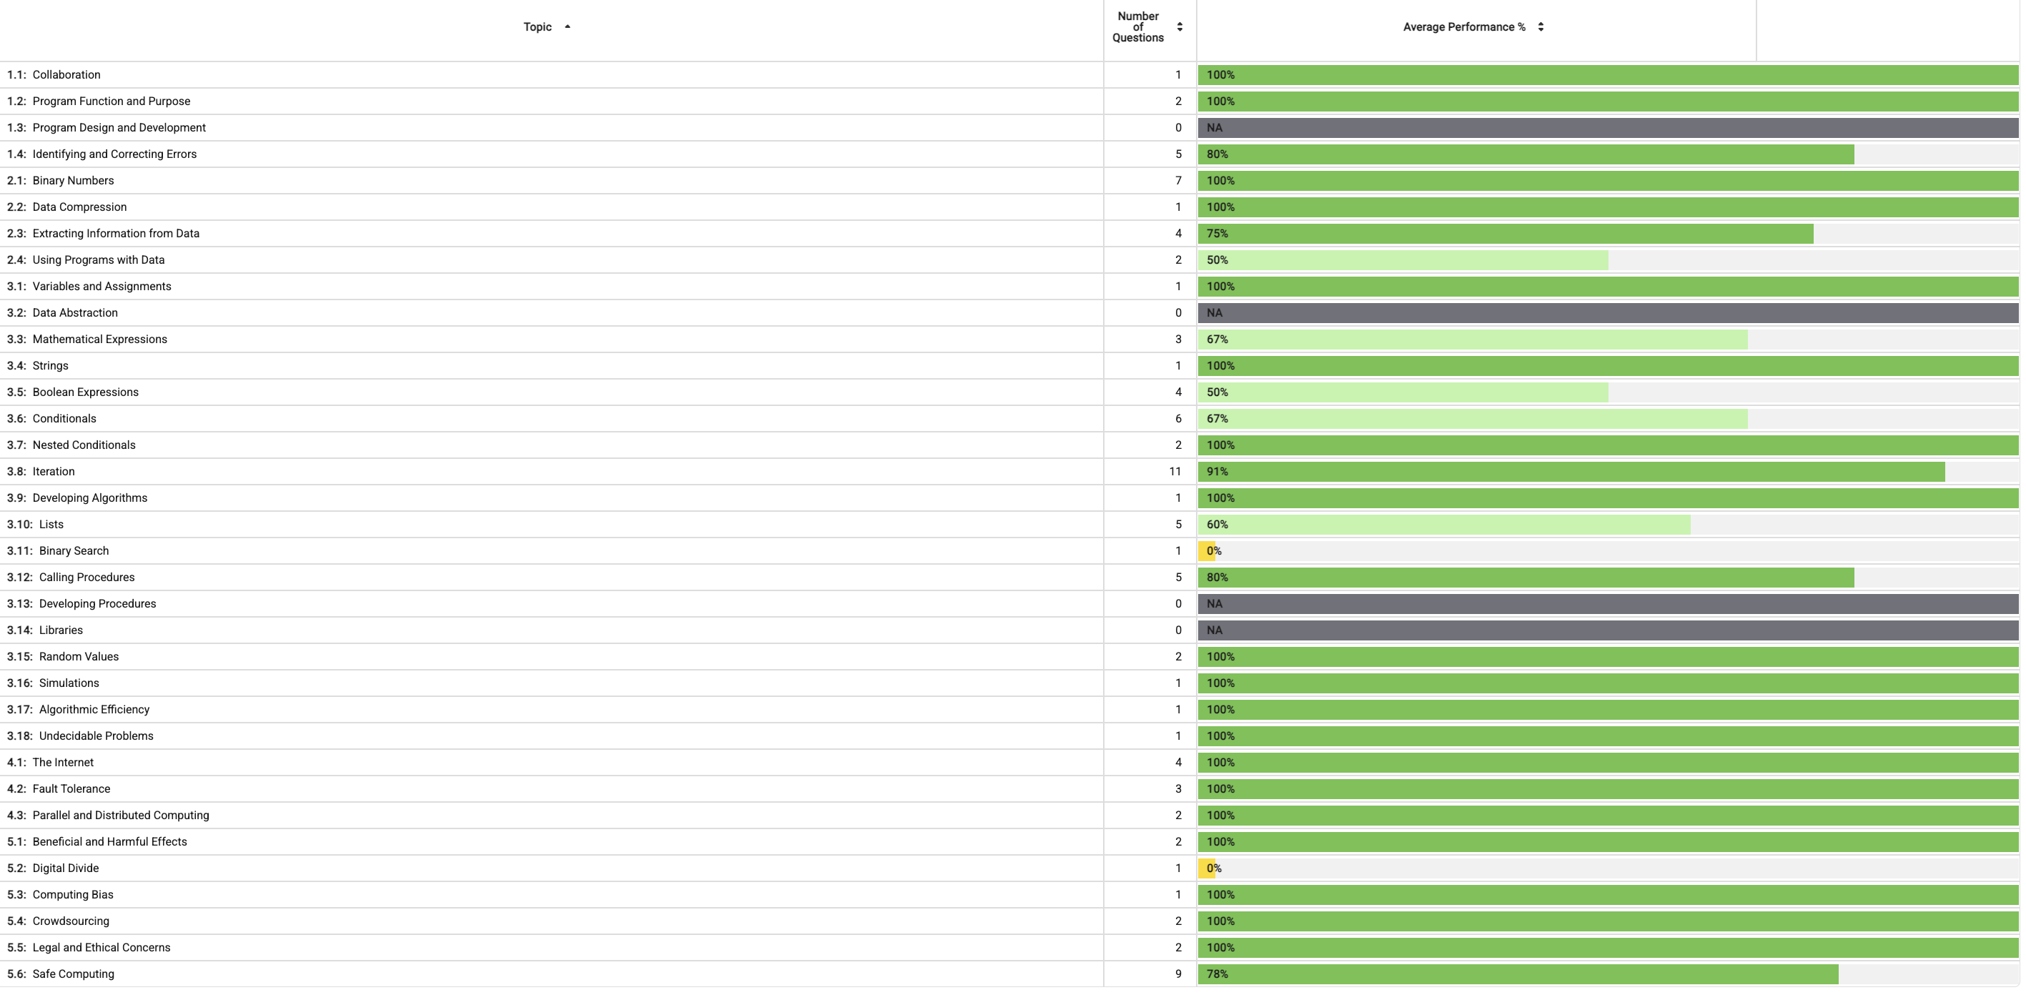Click the Number of Questions header text
The image size is (2026, 995).
[1137, 26]
